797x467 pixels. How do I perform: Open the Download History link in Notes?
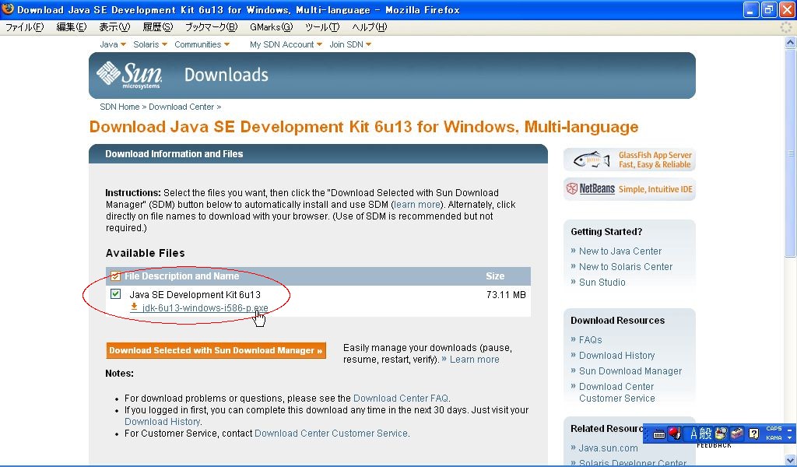(162, 421)
